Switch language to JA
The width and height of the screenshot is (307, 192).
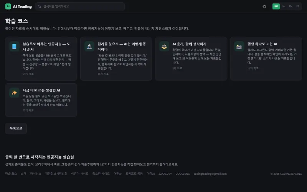click(x=283, y=6)
